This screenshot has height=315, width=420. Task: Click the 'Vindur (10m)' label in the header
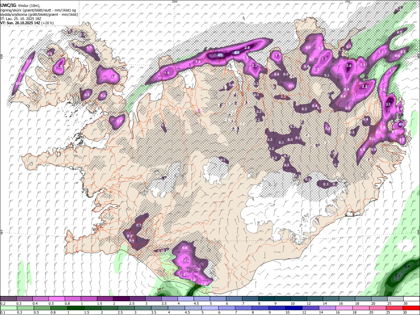click(x=28, y=6)
